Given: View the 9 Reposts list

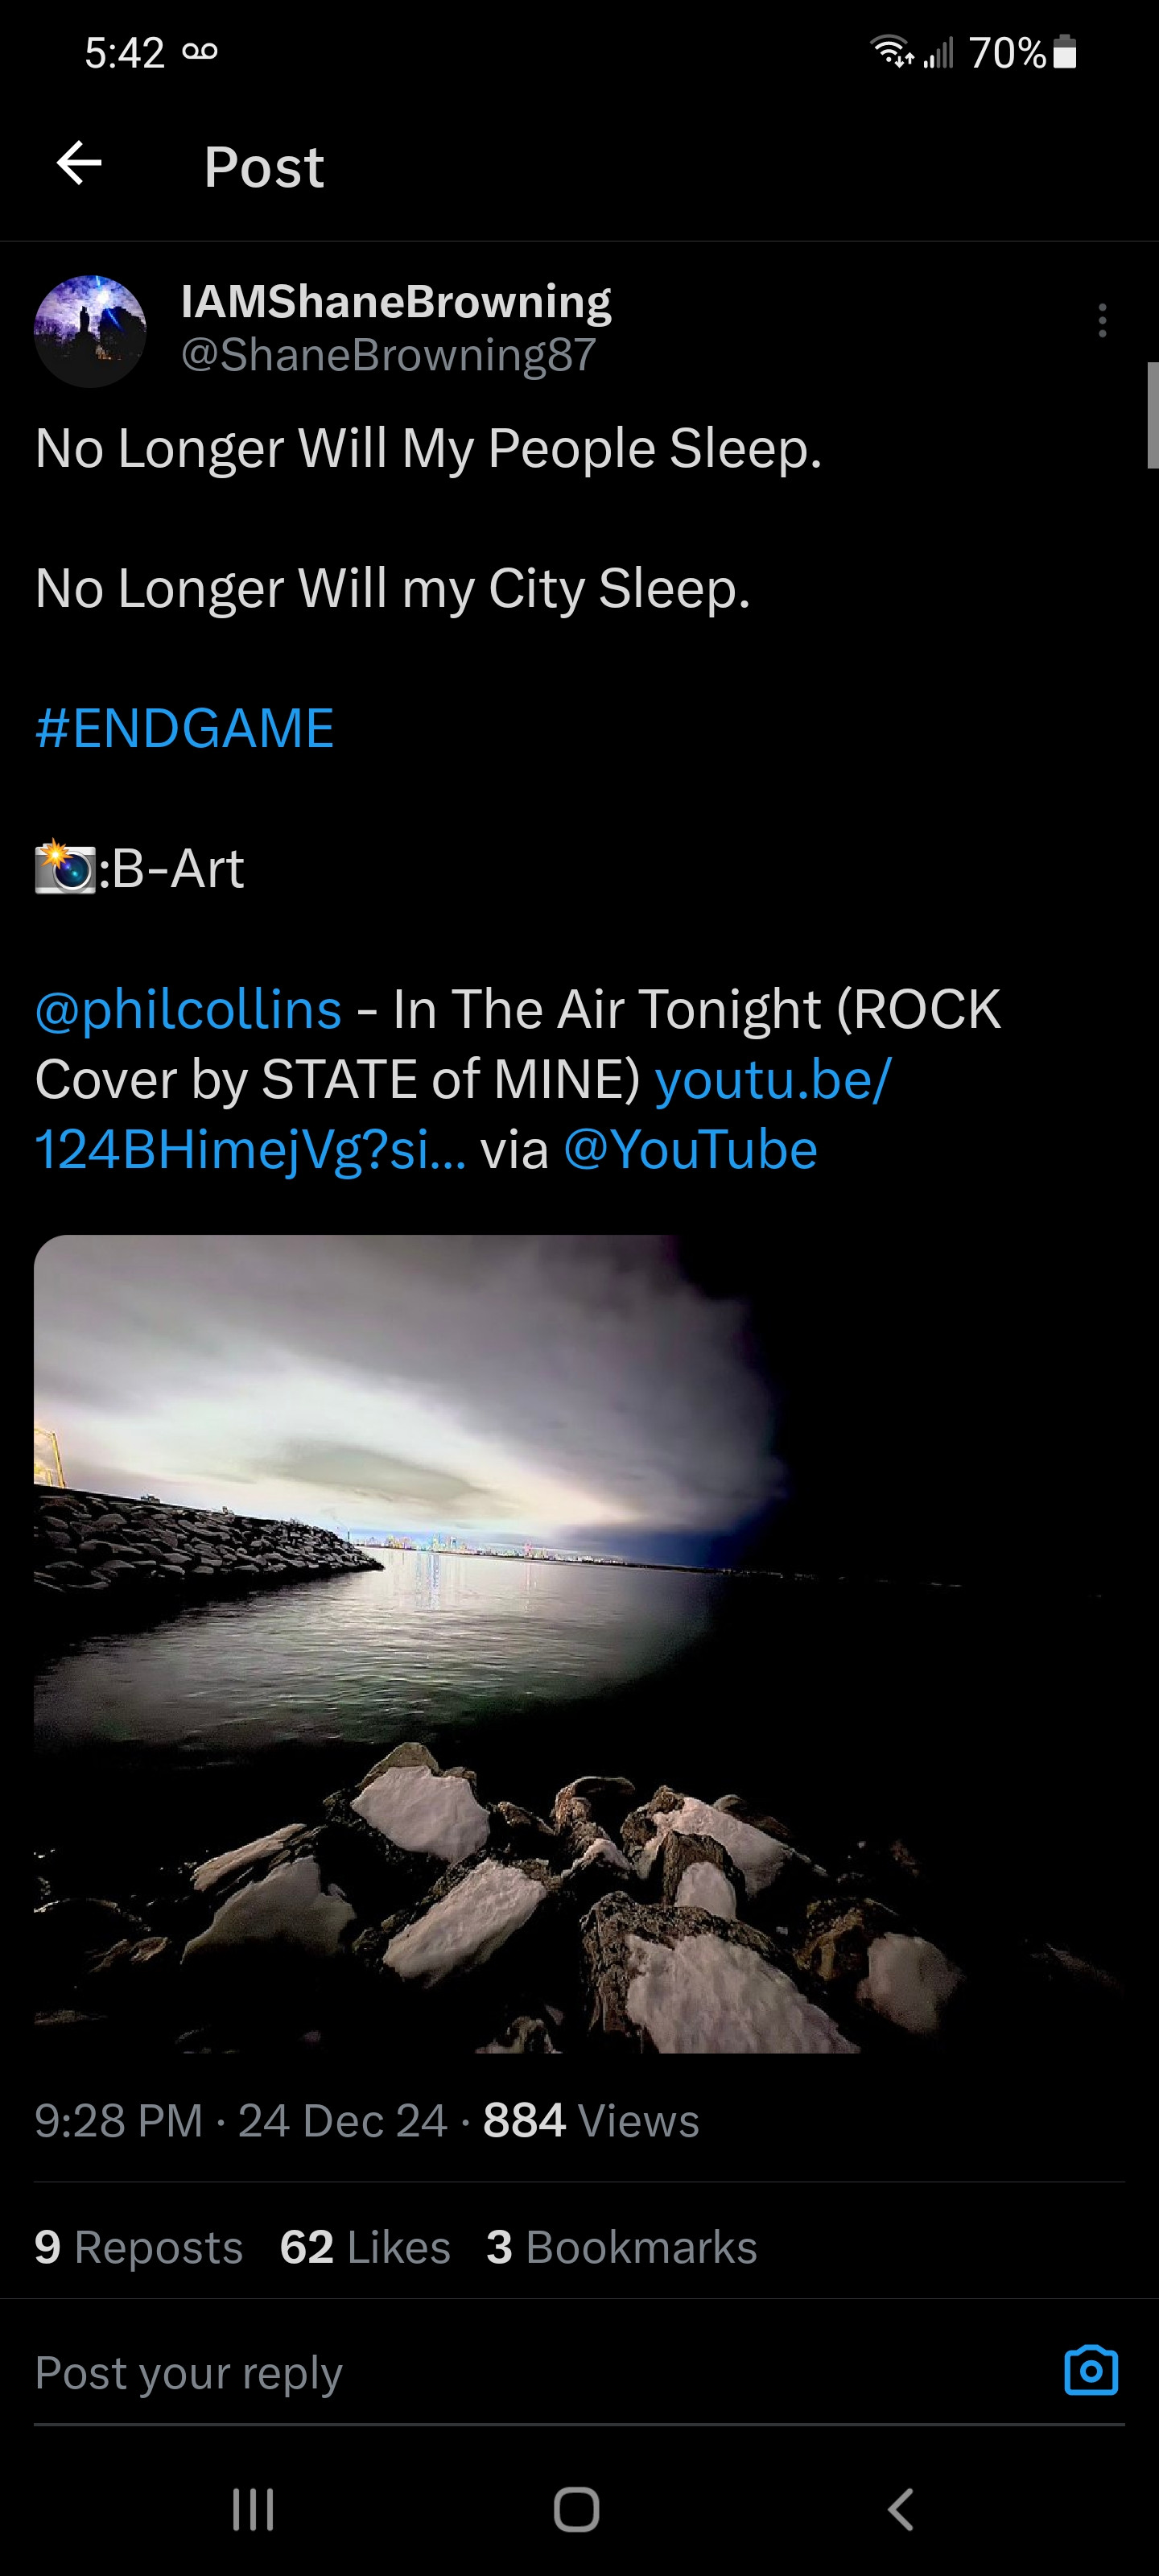Looking at the screenshot, I should 139,2247.
